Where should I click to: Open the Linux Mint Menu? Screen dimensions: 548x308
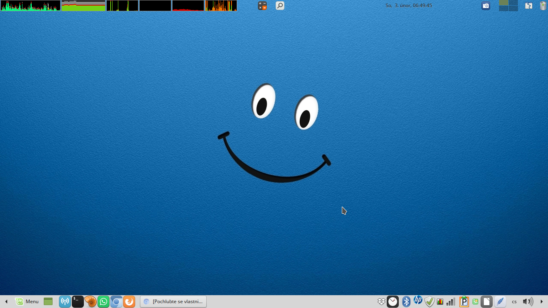pyautogui.click(x=27, y=302)
